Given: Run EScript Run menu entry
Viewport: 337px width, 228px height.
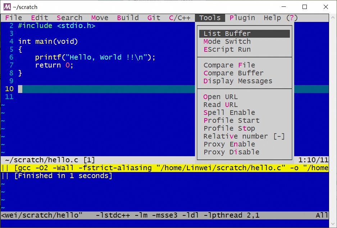Looking at the screenshot, I should pos(227,49).
